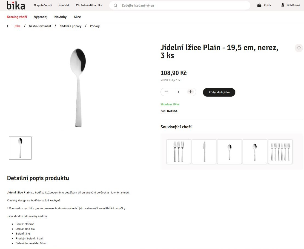Click the back arrow in breadcrumb
304x249 pixels.
[9, 26]
